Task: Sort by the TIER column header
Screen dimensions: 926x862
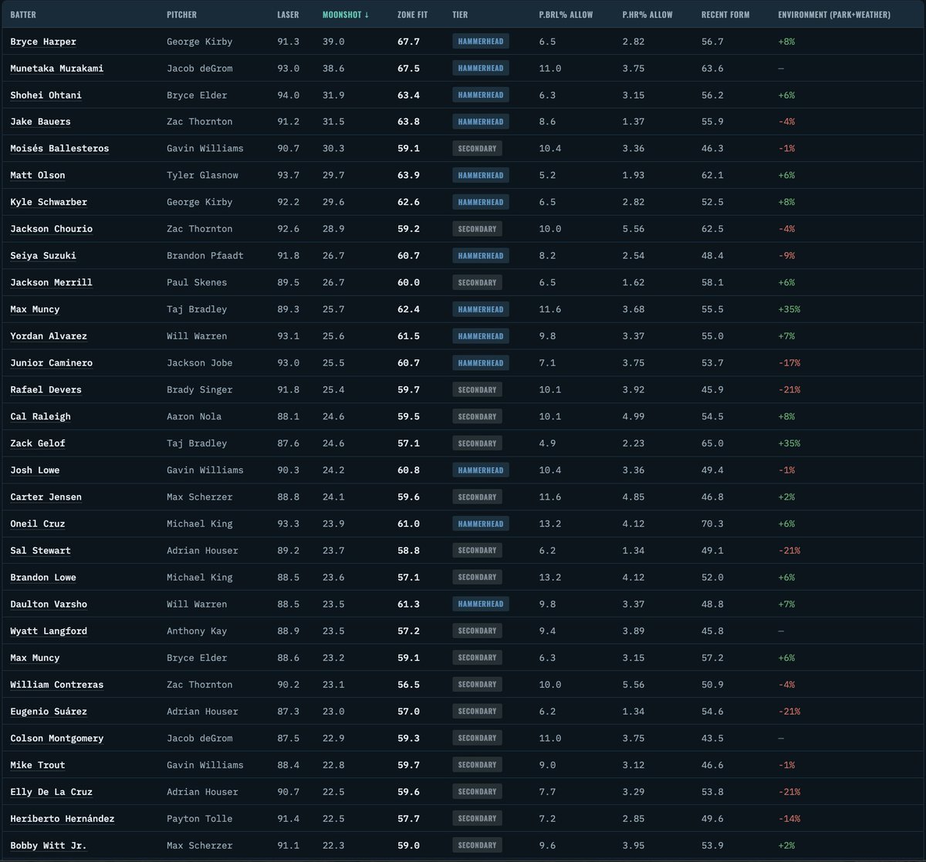Action: pos(460,15)
